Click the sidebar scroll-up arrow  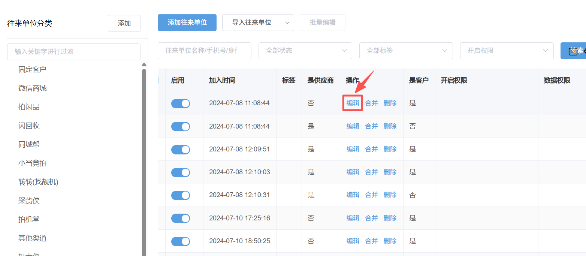(144, 65)
